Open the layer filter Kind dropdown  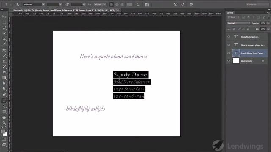coord(233,17)
